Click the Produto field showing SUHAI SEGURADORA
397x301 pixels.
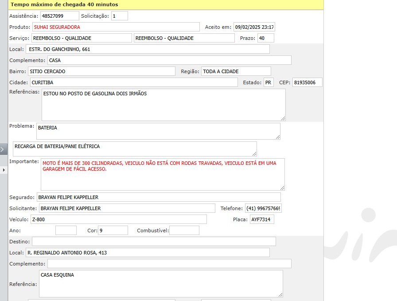click(x=116, y=27)
